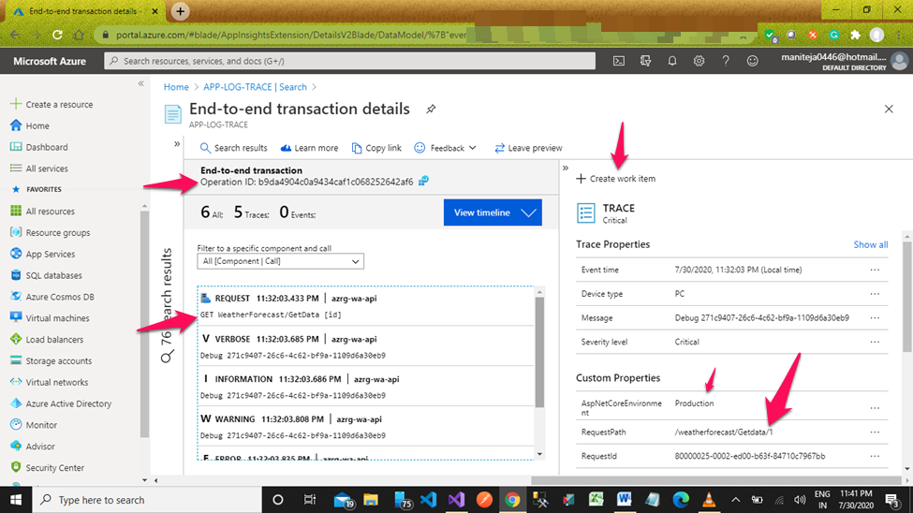Viewport: 913px width, 513px height.
Task: Open Directory and subscription filter icon
Action: pyautogui.click(x=645, y=61)
